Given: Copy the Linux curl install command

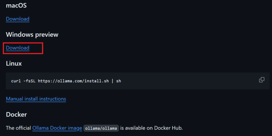Looking at the screenshot, I should [262, 80].
